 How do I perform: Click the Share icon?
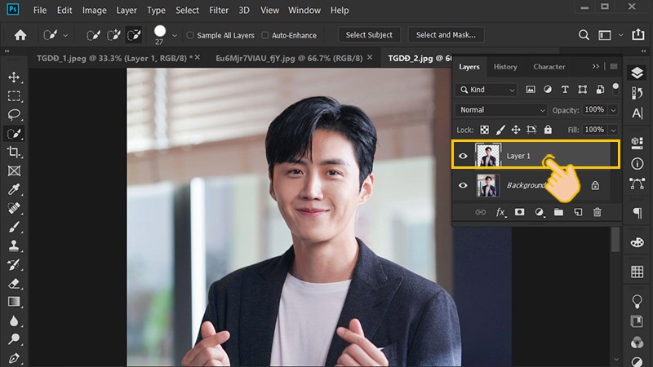point(638,34)
